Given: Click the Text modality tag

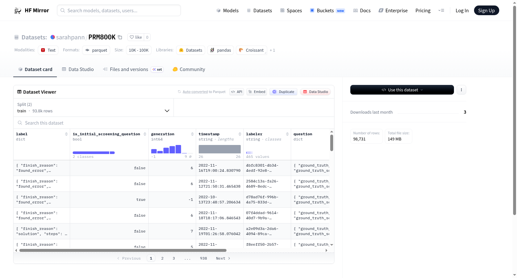Looking at the screenshot, I should [x=48, y=50].
